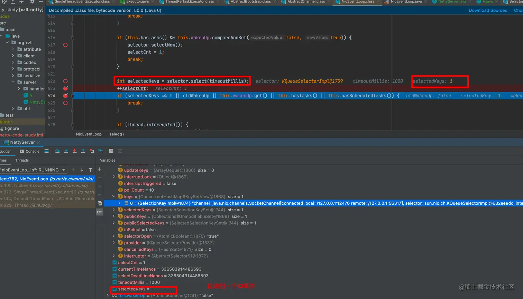This screenshot has height=299, width=523.
Task: Expand the attribute package folder
Action: click(13, 49)
